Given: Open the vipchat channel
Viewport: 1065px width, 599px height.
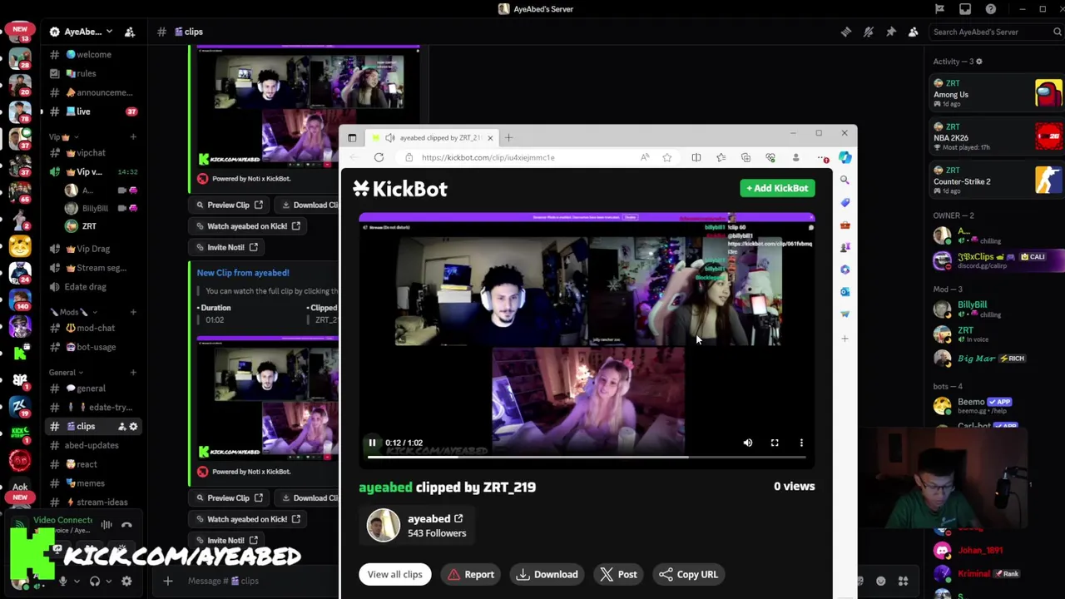Looking at the screenshot, I should tap(93, 153).
